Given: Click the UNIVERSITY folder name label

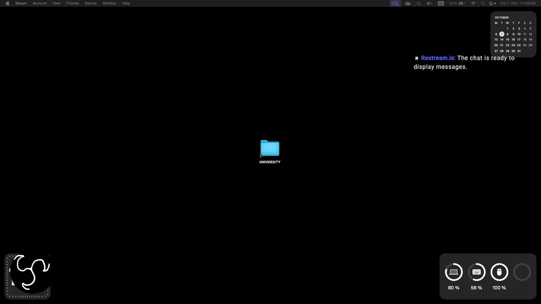Looking at the screenshot, I should pos(270,162).
